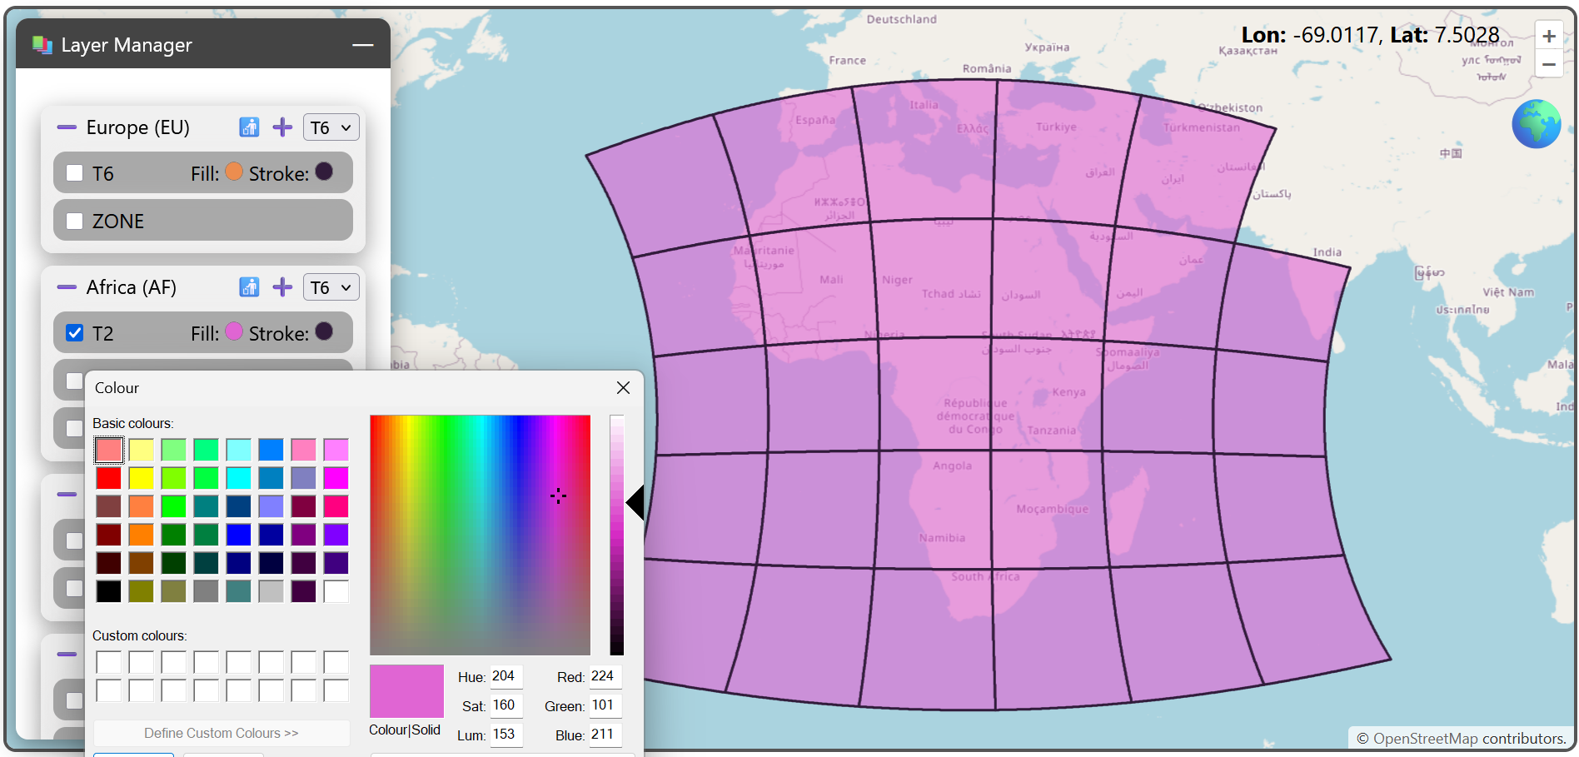This screenshot has width=1579, height=757.
Task: Open the Europe T6 dropdown
Action: pyautogui.click(x=331, y=127)
